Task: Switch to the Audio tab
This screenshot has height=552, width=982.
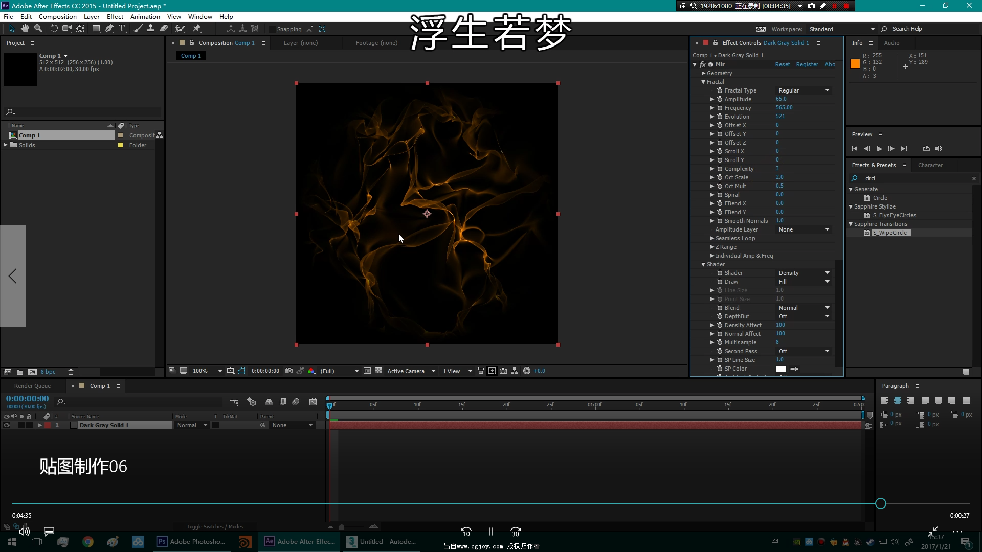Action: [891, 43]
